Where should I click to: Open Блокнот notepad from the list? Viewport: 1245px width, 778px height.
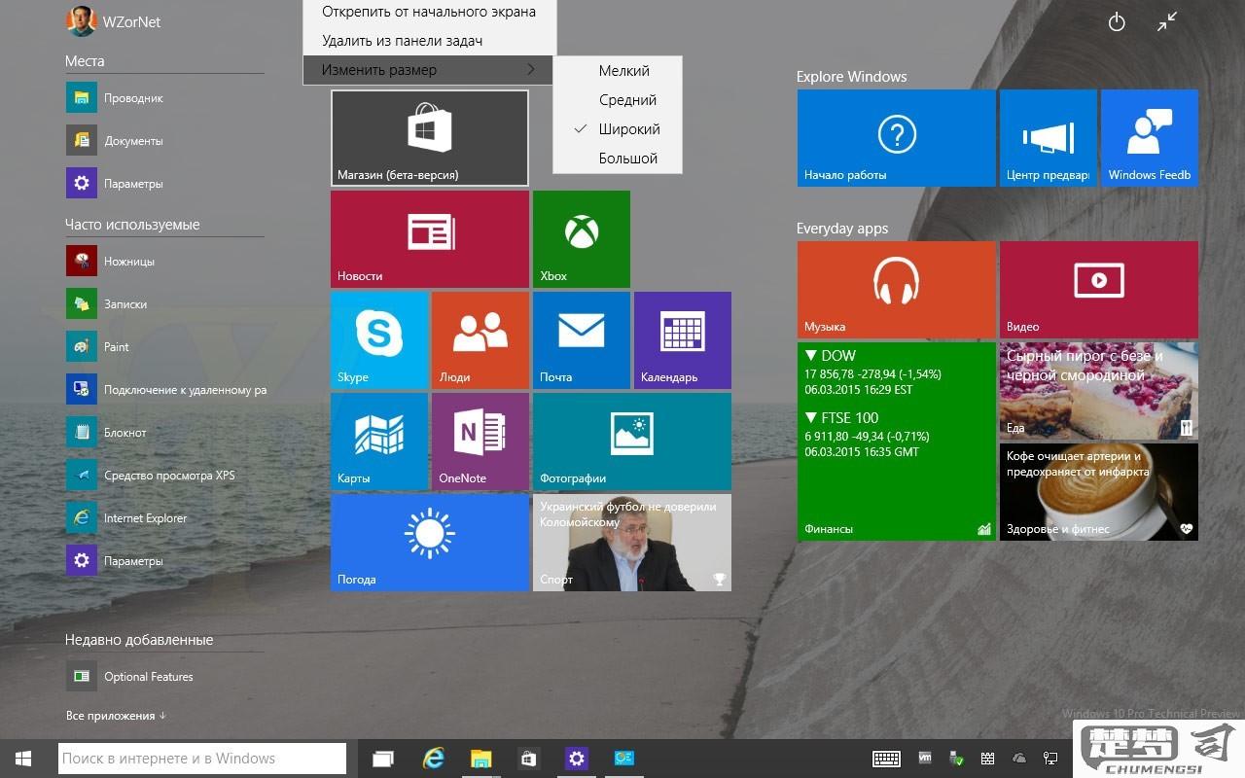[106, 432]
